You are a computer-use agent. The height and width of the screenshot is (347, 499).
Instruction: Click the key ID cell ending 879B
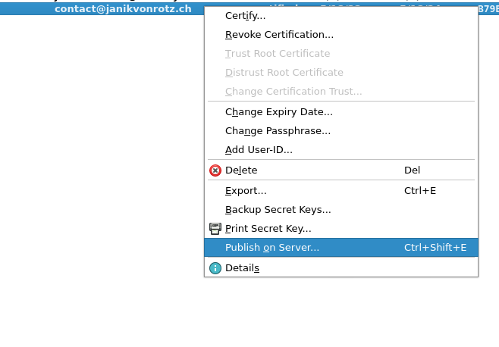488,9
